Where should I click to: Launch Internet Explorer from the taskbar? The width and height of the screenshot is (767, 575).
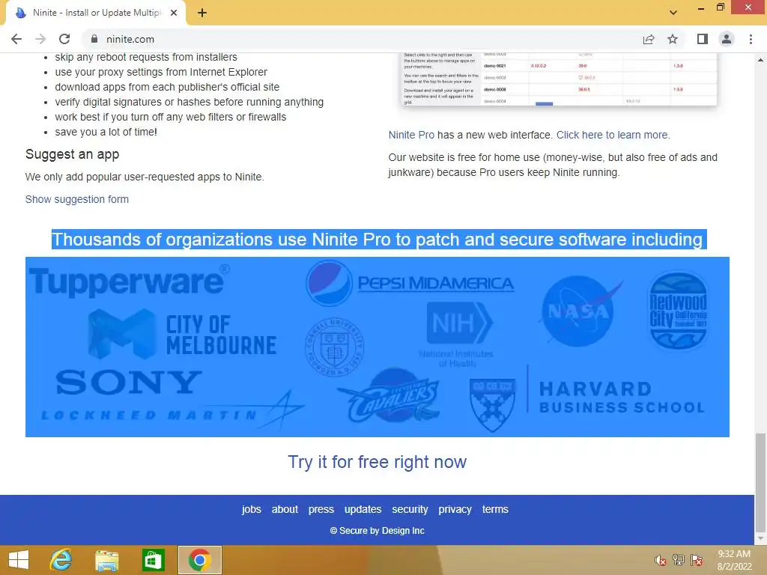[61, 560]
